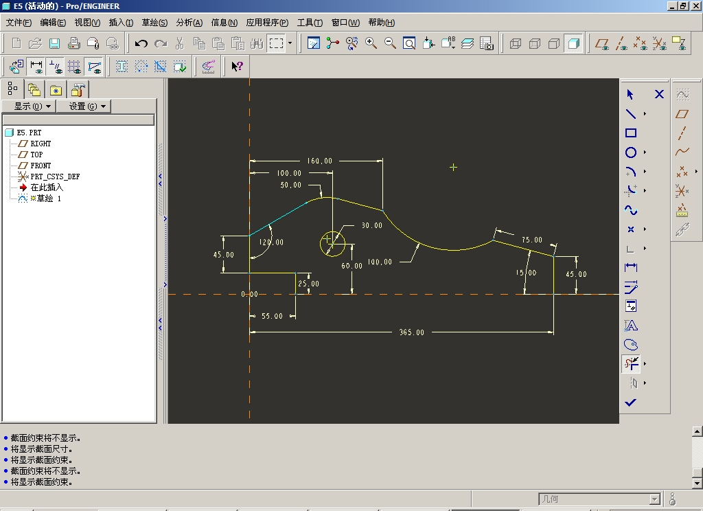Screen dimensions: 703x511
Task: Toggle datum plane display
Action: pyautogui.click(x=601, y=43)
